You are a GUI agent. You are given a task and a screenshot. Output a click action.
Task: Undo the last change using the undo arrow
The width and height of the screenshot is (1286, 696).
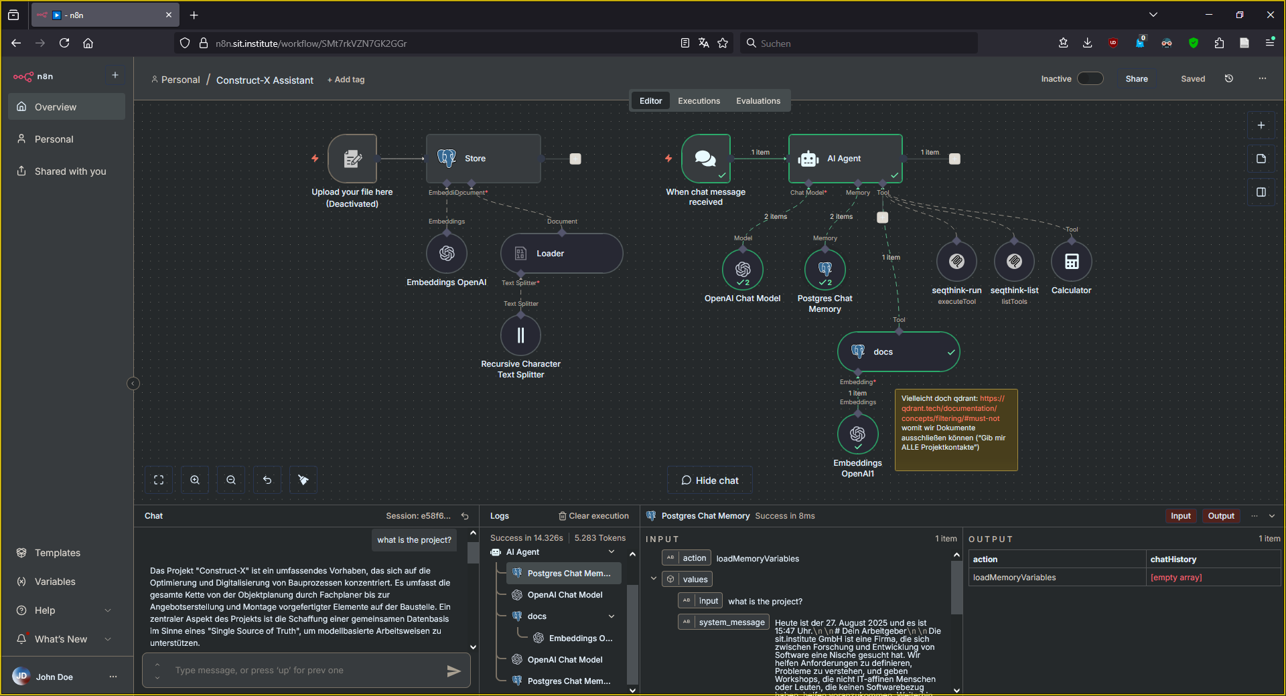tap(267, 480)
